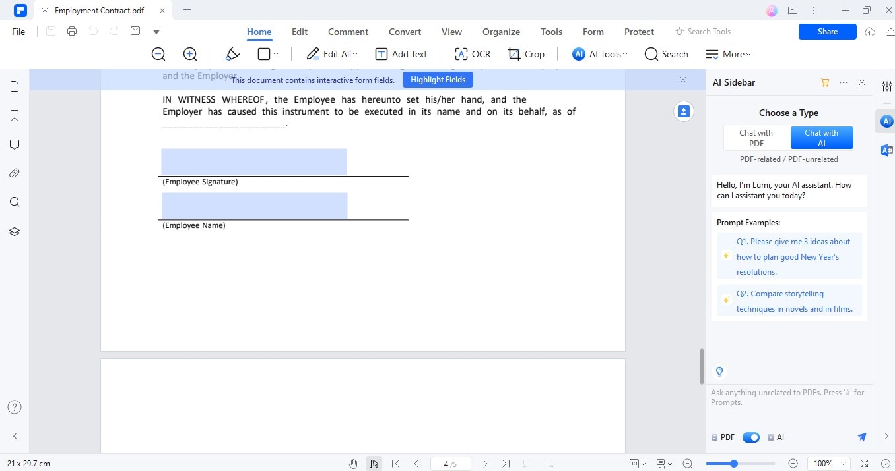Click the Employee Name form field
The image size is (895, 471).
(254, 206)
